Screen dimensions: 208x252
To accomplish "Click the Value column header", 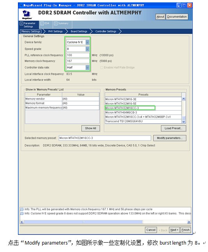I will pyautogui.click(x=81, y=95).
